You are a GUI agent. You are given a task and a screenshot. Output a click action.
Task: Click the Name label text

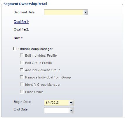pos(18,38)
